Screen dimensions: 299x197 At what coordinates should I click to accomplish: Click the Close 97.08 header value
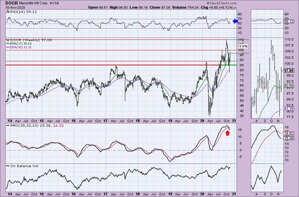coord(160,7)
